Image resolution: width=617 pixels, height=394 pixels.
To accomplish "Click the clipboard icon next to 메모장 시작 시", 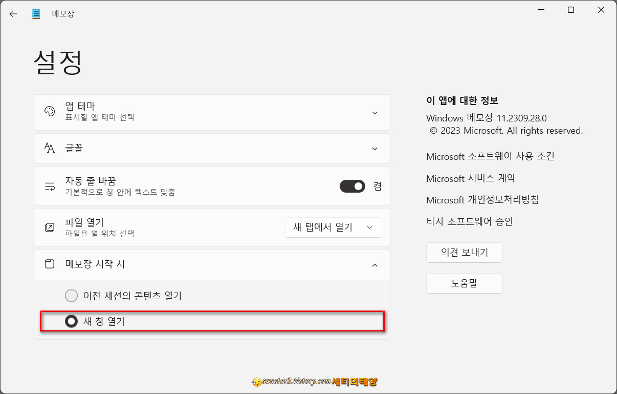I will coord(50,265).
